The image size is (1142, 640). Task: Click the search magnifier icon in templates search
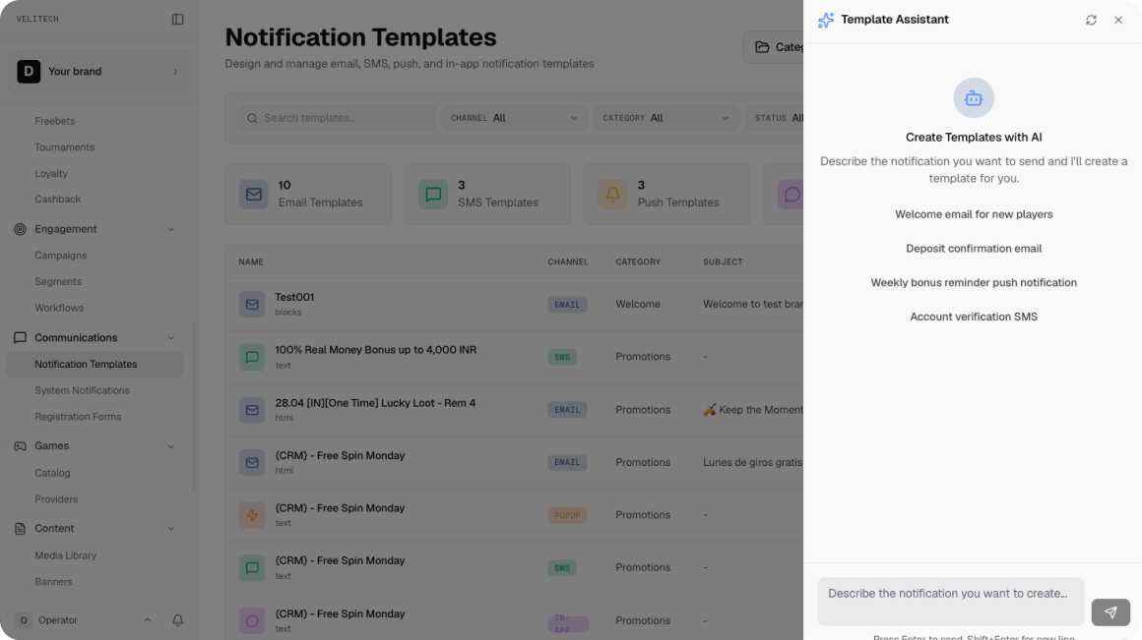tap(252, 119)
